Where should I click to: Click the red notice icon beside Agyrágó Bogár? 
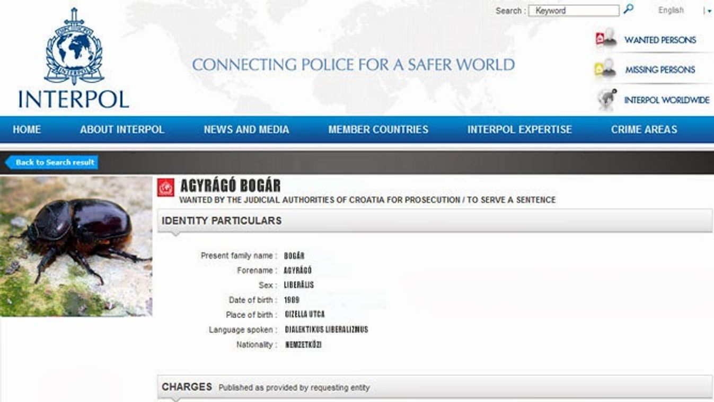point(166,187)
